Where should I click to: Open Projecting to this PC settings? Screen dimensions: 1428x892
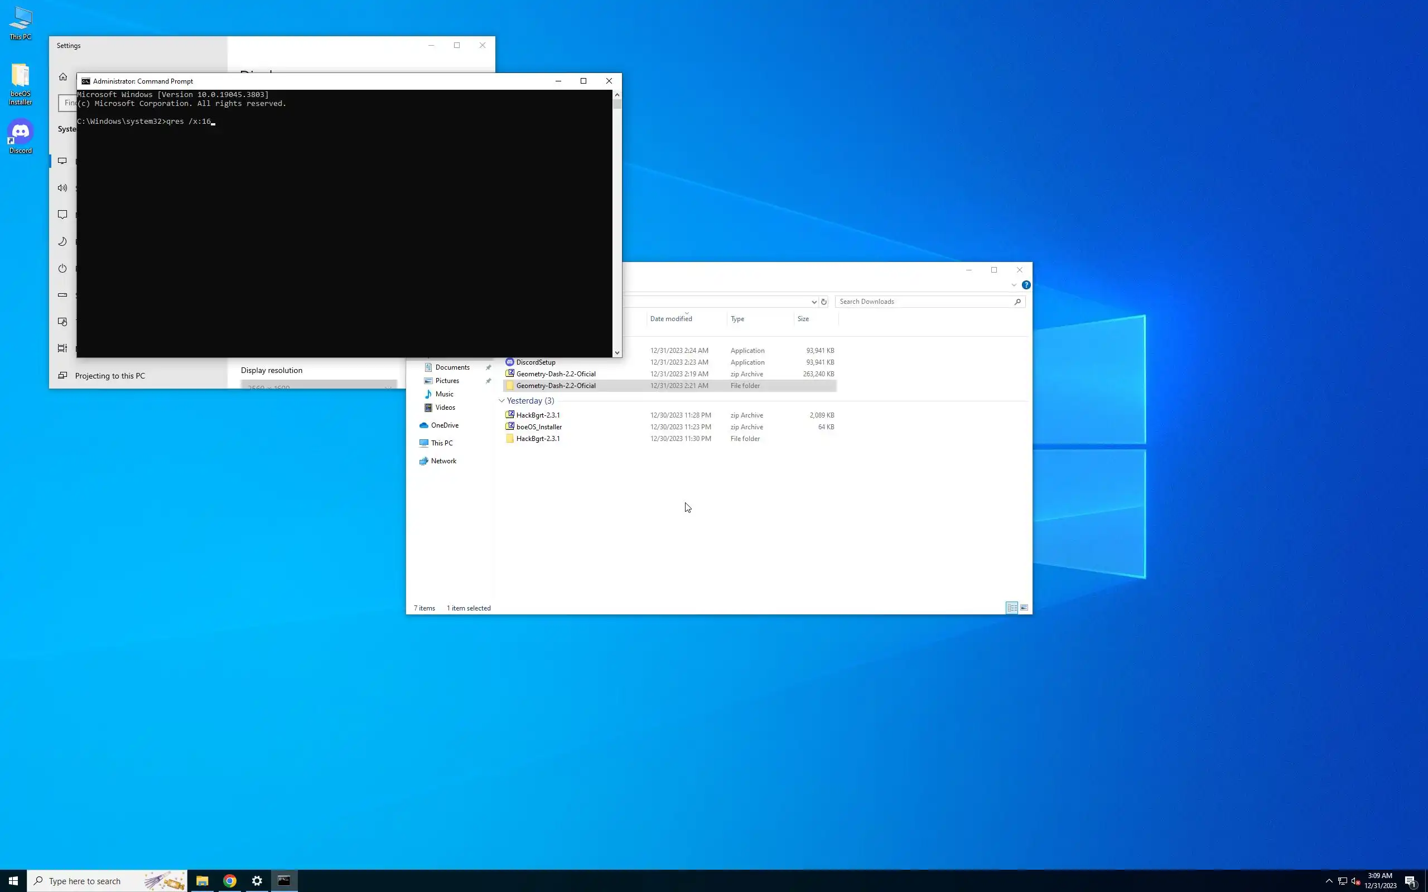pos(110,376)
